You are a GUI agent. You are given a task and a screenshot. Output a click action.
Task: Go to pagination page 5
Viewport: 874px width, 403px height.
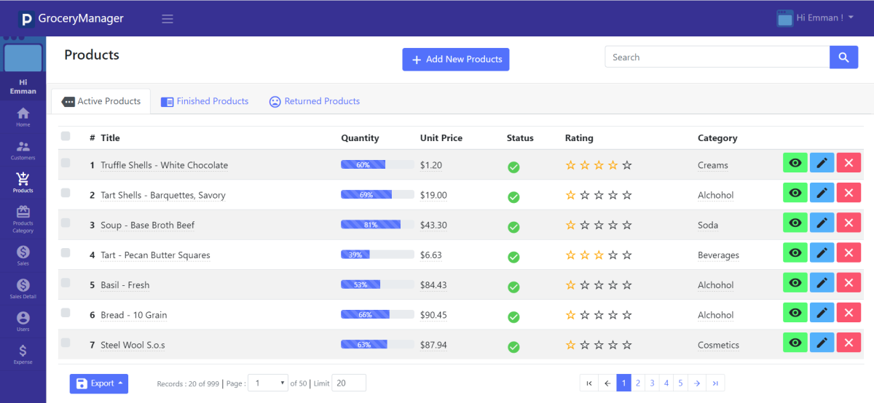[x=680, y=383]
